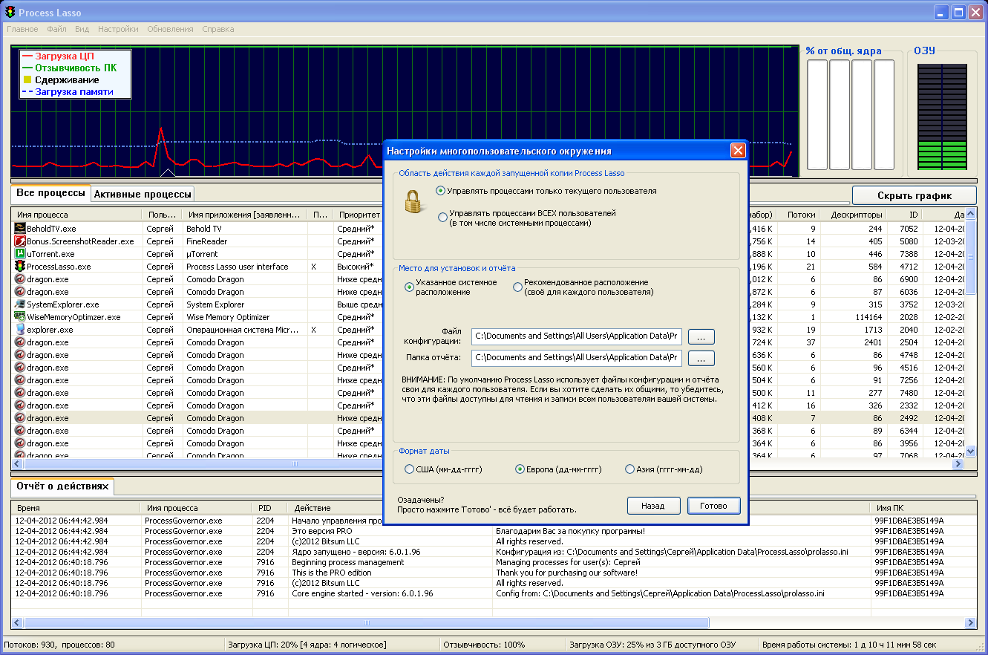Click the process list scrollbar down arrow

point(970,451)
